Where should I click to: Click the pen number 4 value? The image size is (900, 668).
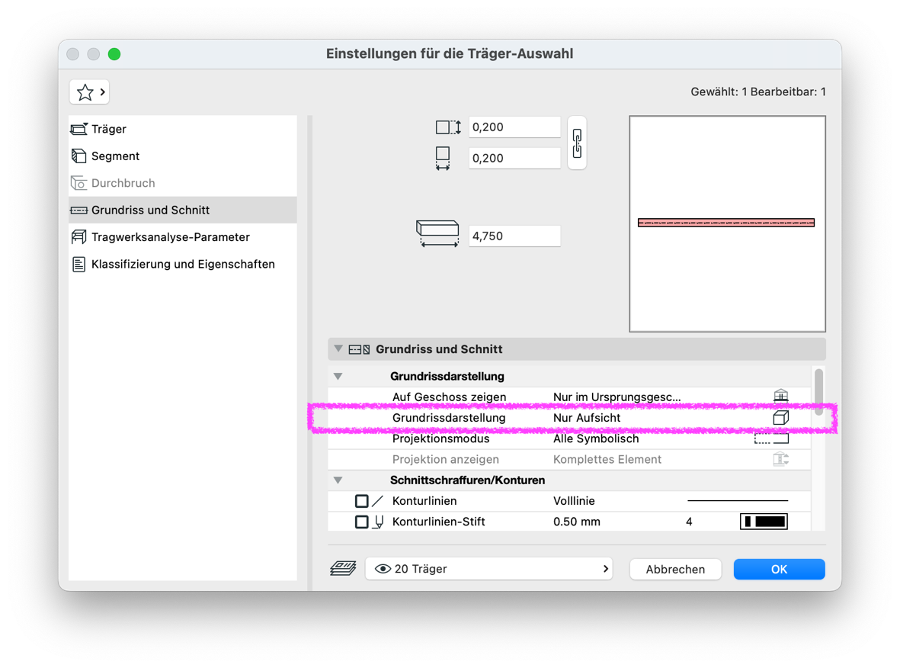point(689,522)
